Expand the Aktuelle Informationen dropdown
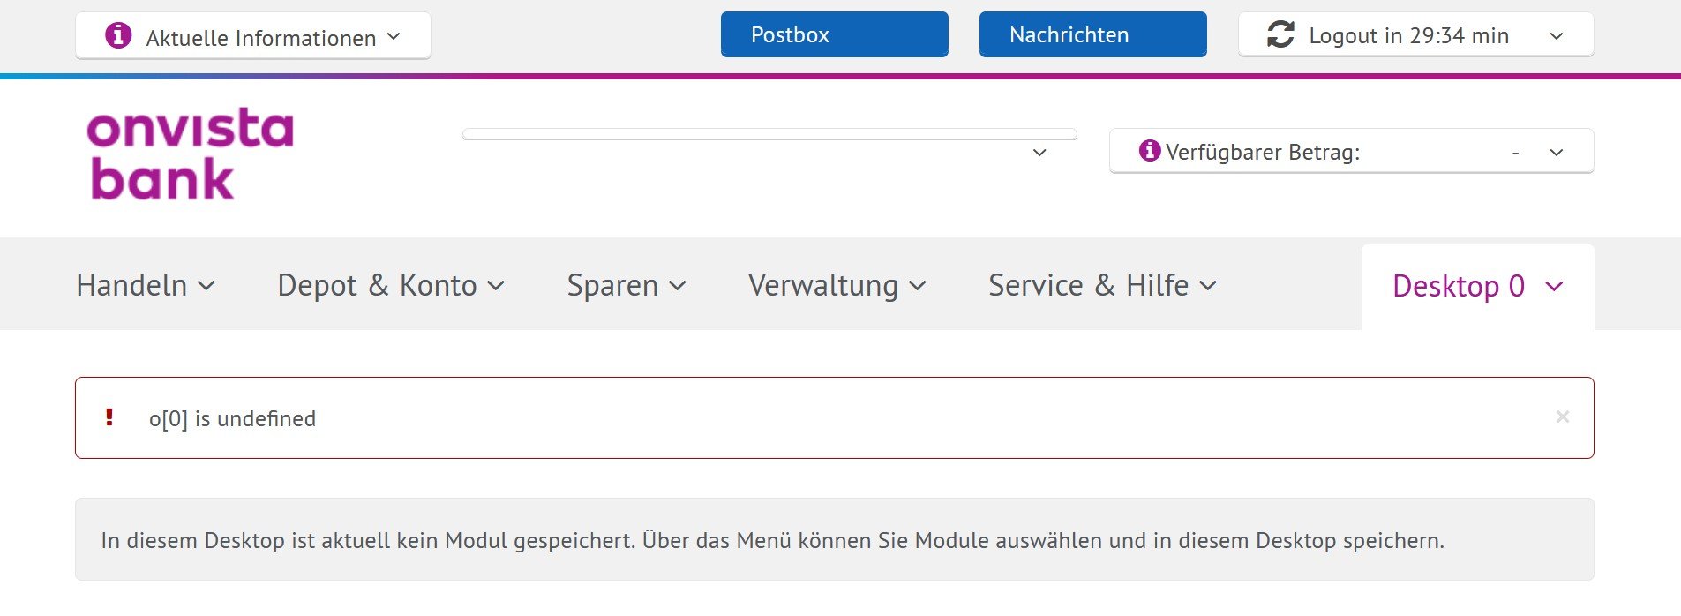 point(394,37)
